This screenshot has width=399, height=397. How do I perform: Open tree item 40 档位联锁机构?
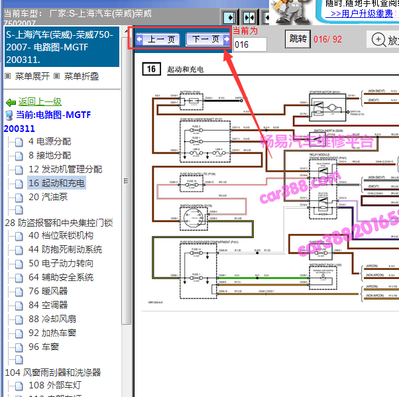61,236
